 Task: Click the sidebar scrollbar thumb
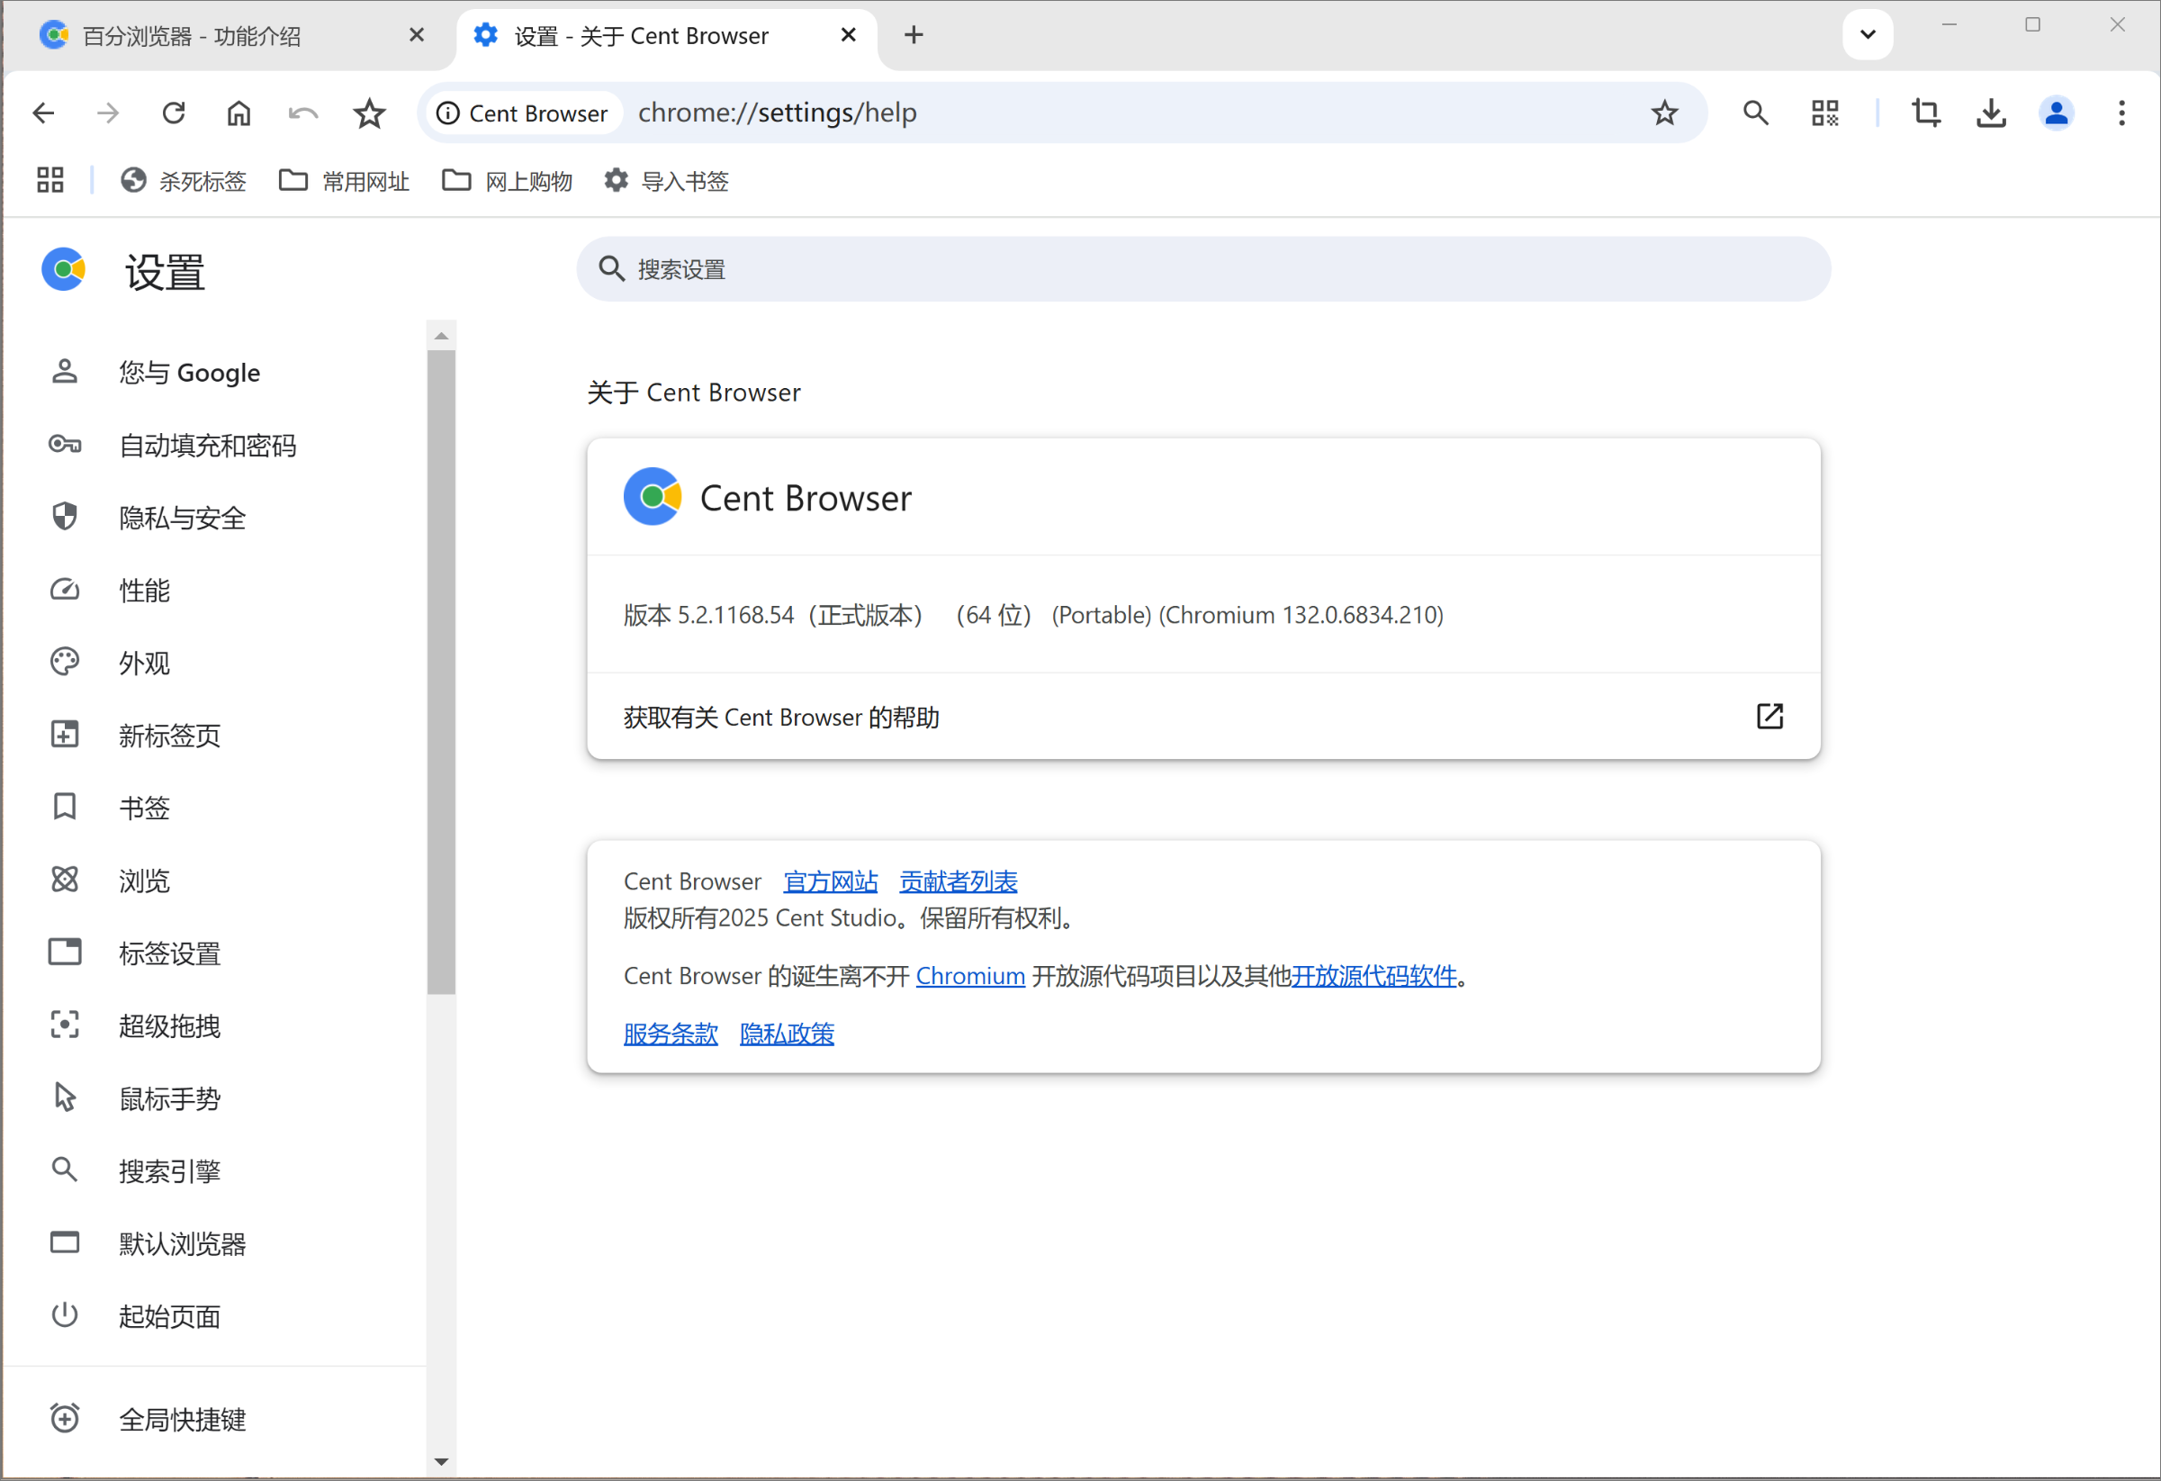tap(442, 672)
